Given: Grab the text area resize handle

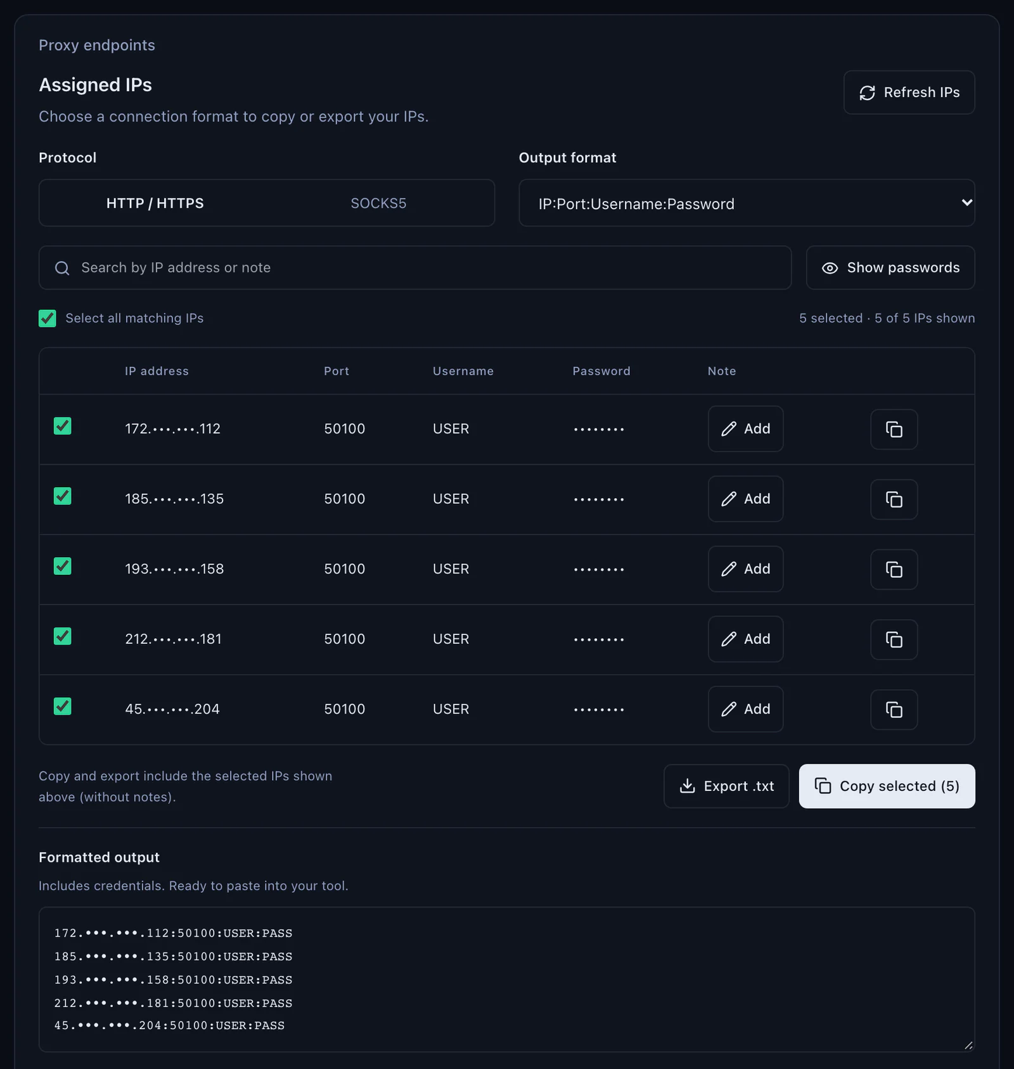Looking at the screenshot, I should pyautogui.click(x=968, y=1045).
